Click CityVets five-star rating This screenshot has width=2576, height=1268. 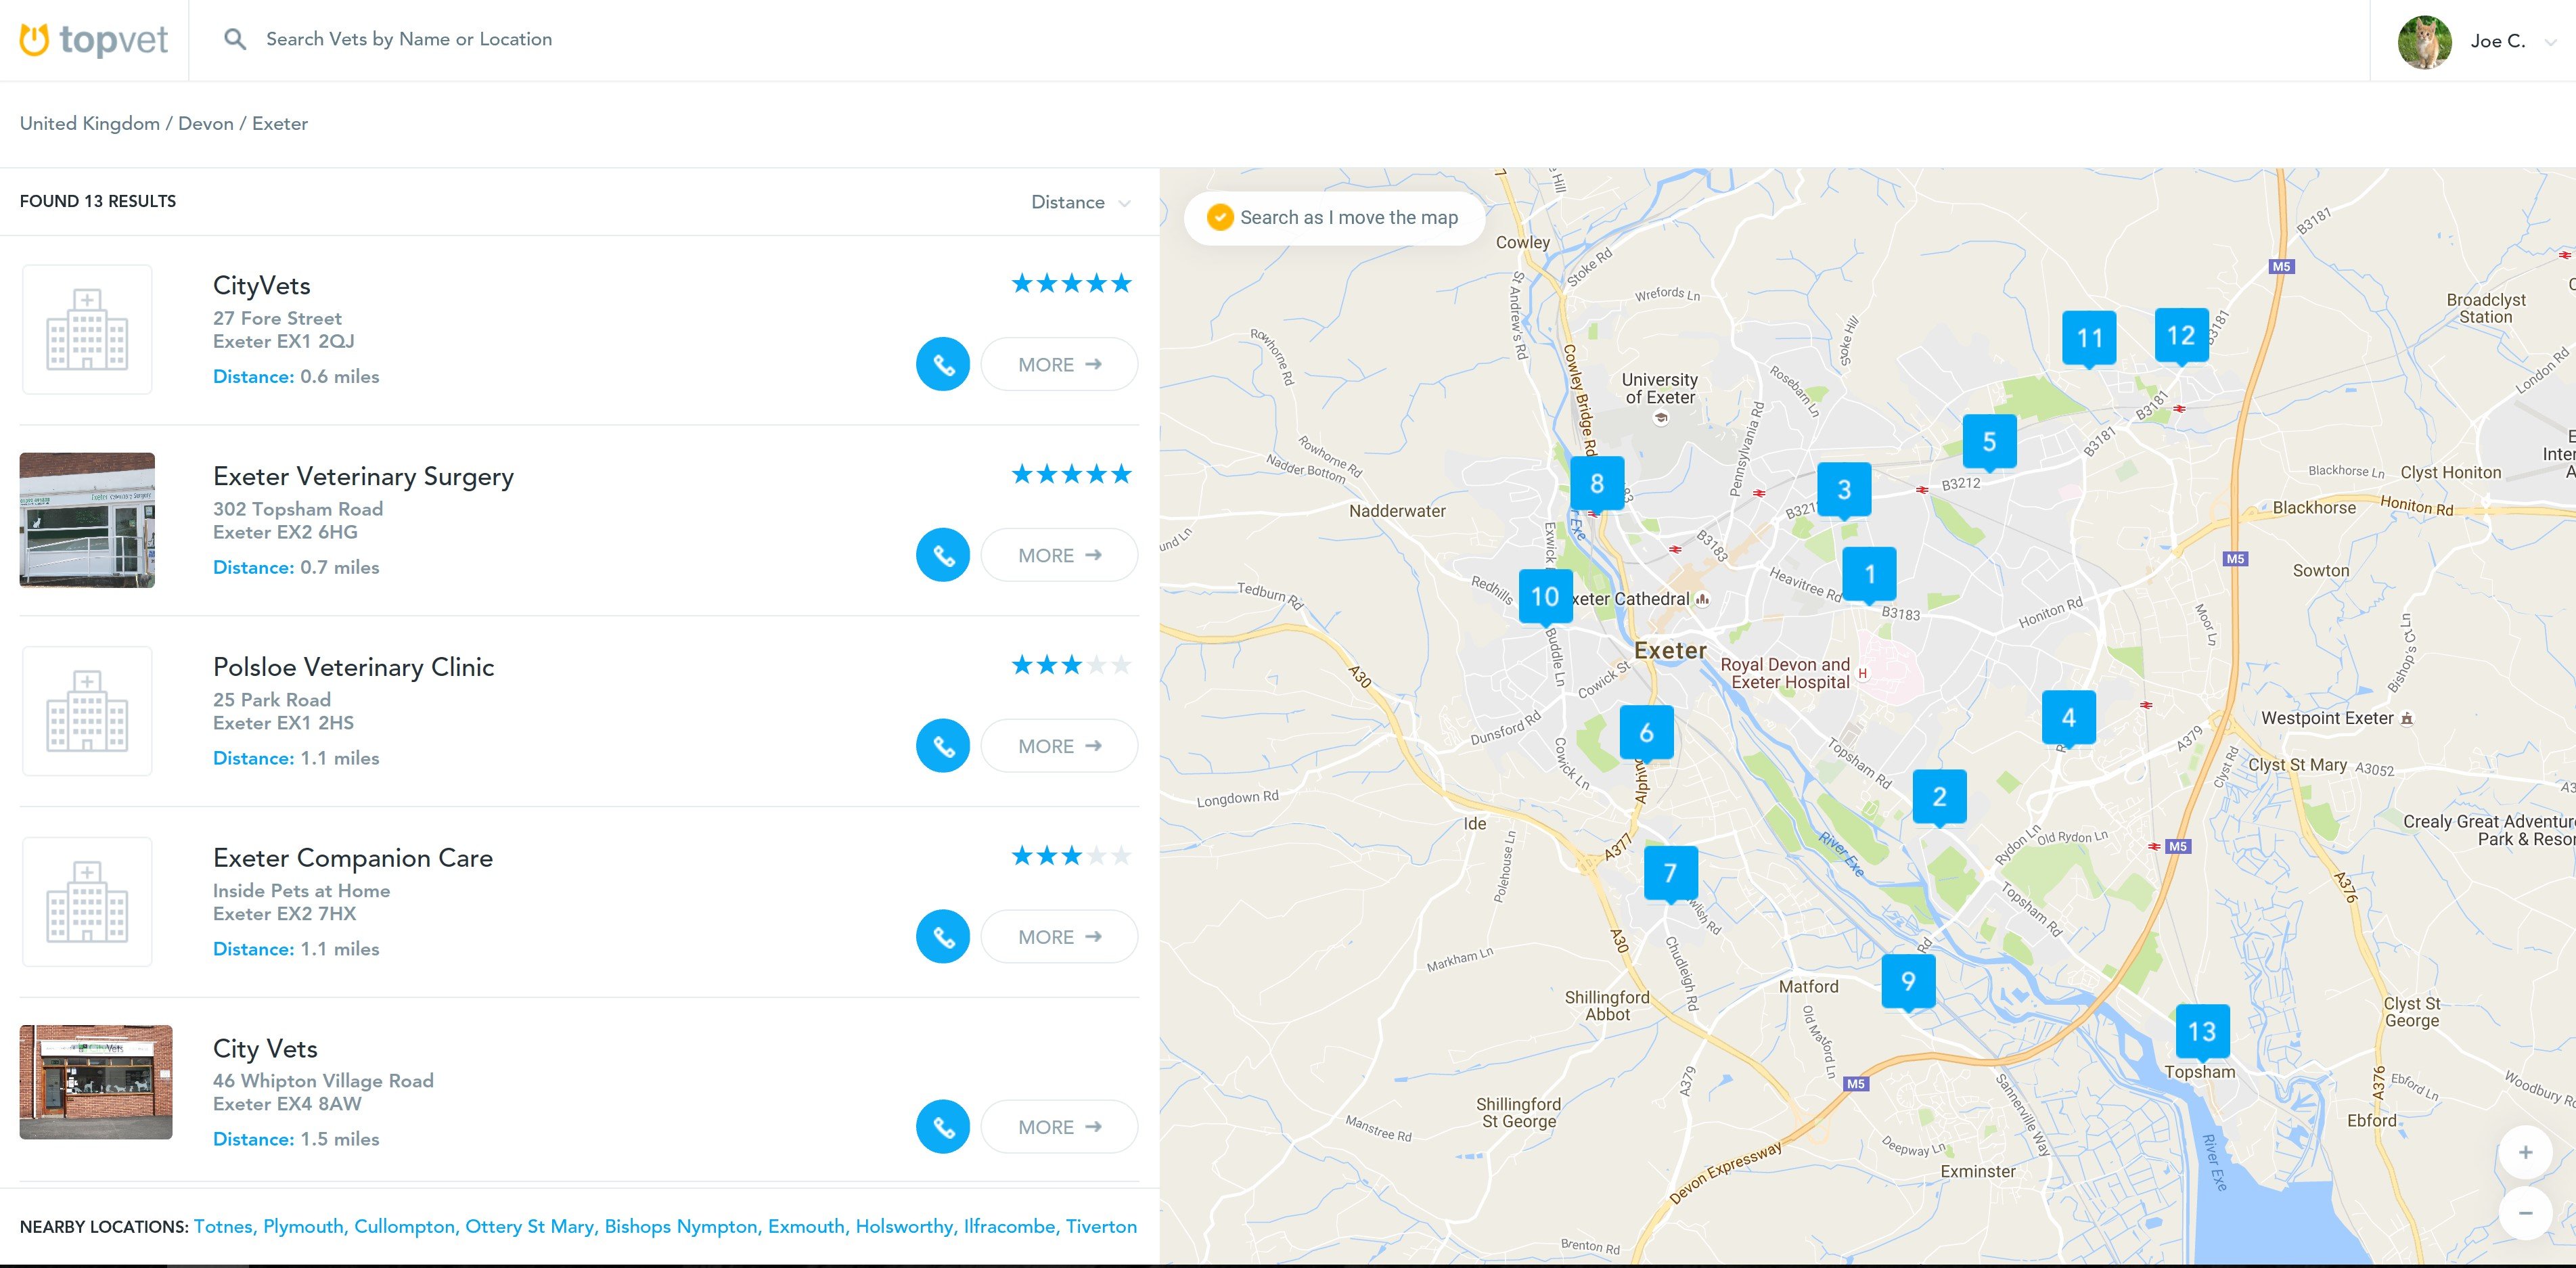1071,283
